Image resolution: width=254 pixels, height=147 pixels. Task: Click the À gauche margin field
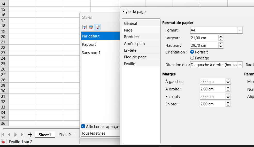[x=212, y=82]
